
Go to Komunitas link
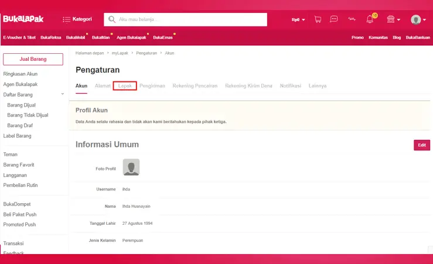tap(378, 37)
